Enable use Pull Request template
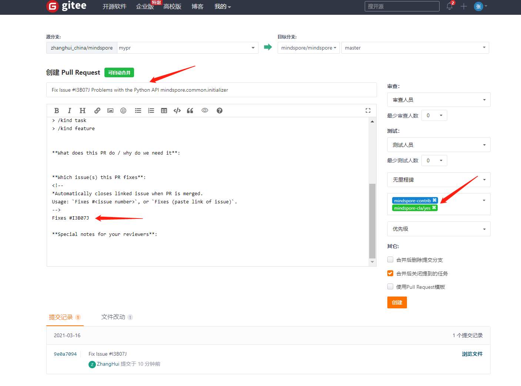Viewport: 521px width, 386px height. click(x=390, y=287)
